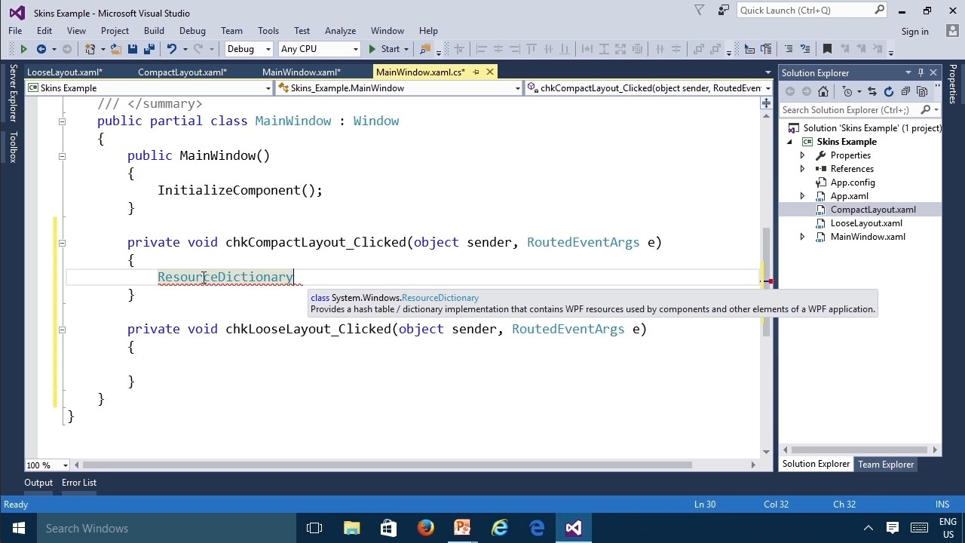Open the Skins Example project scope dropdown
Viewport: 965px width, 543px height.
click(x=149, y=88)
